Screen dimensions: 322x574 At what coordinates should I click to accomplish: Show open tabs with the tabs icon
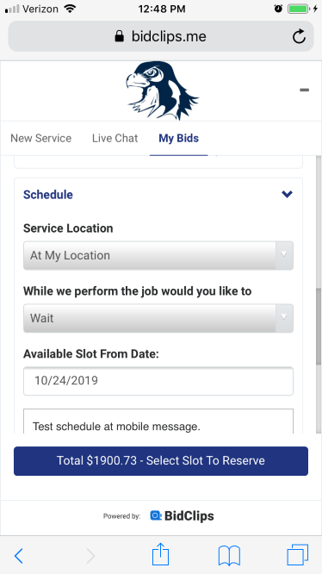298,555
